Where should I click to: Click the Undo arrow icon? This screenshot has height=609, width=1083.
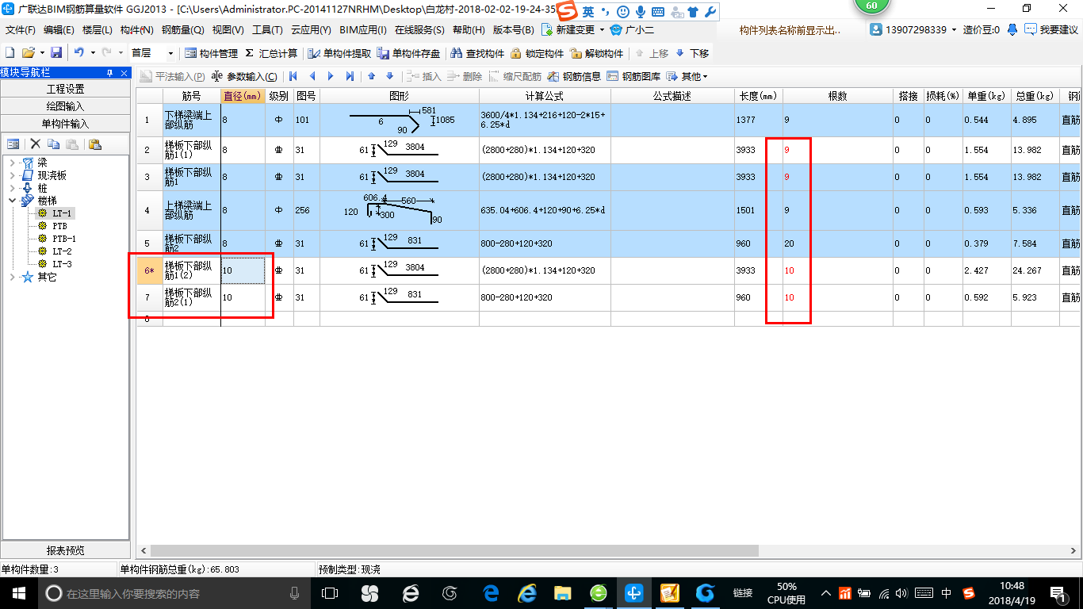pyautogui.click(x=78, y=53)
